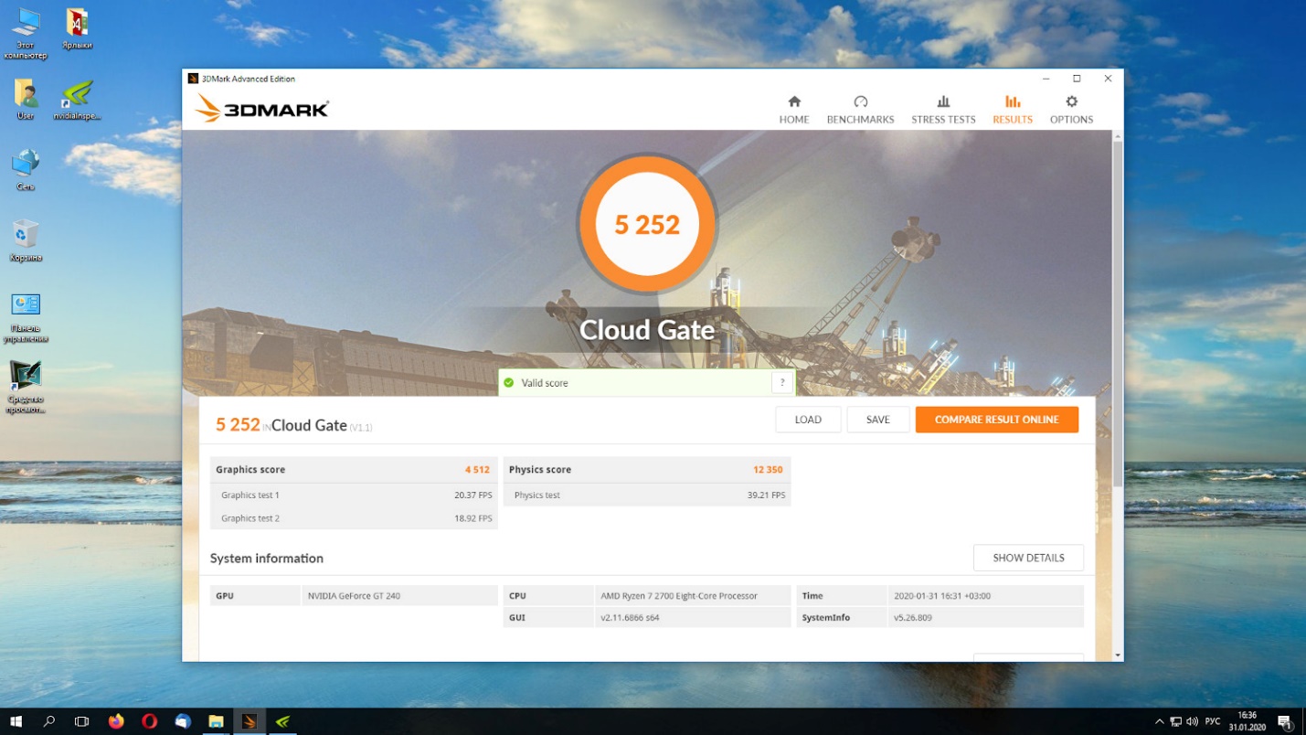Click SHOW DETAILS in System information
The height and width of the screenshot is (735, 1306).
tap(1028, 558)
